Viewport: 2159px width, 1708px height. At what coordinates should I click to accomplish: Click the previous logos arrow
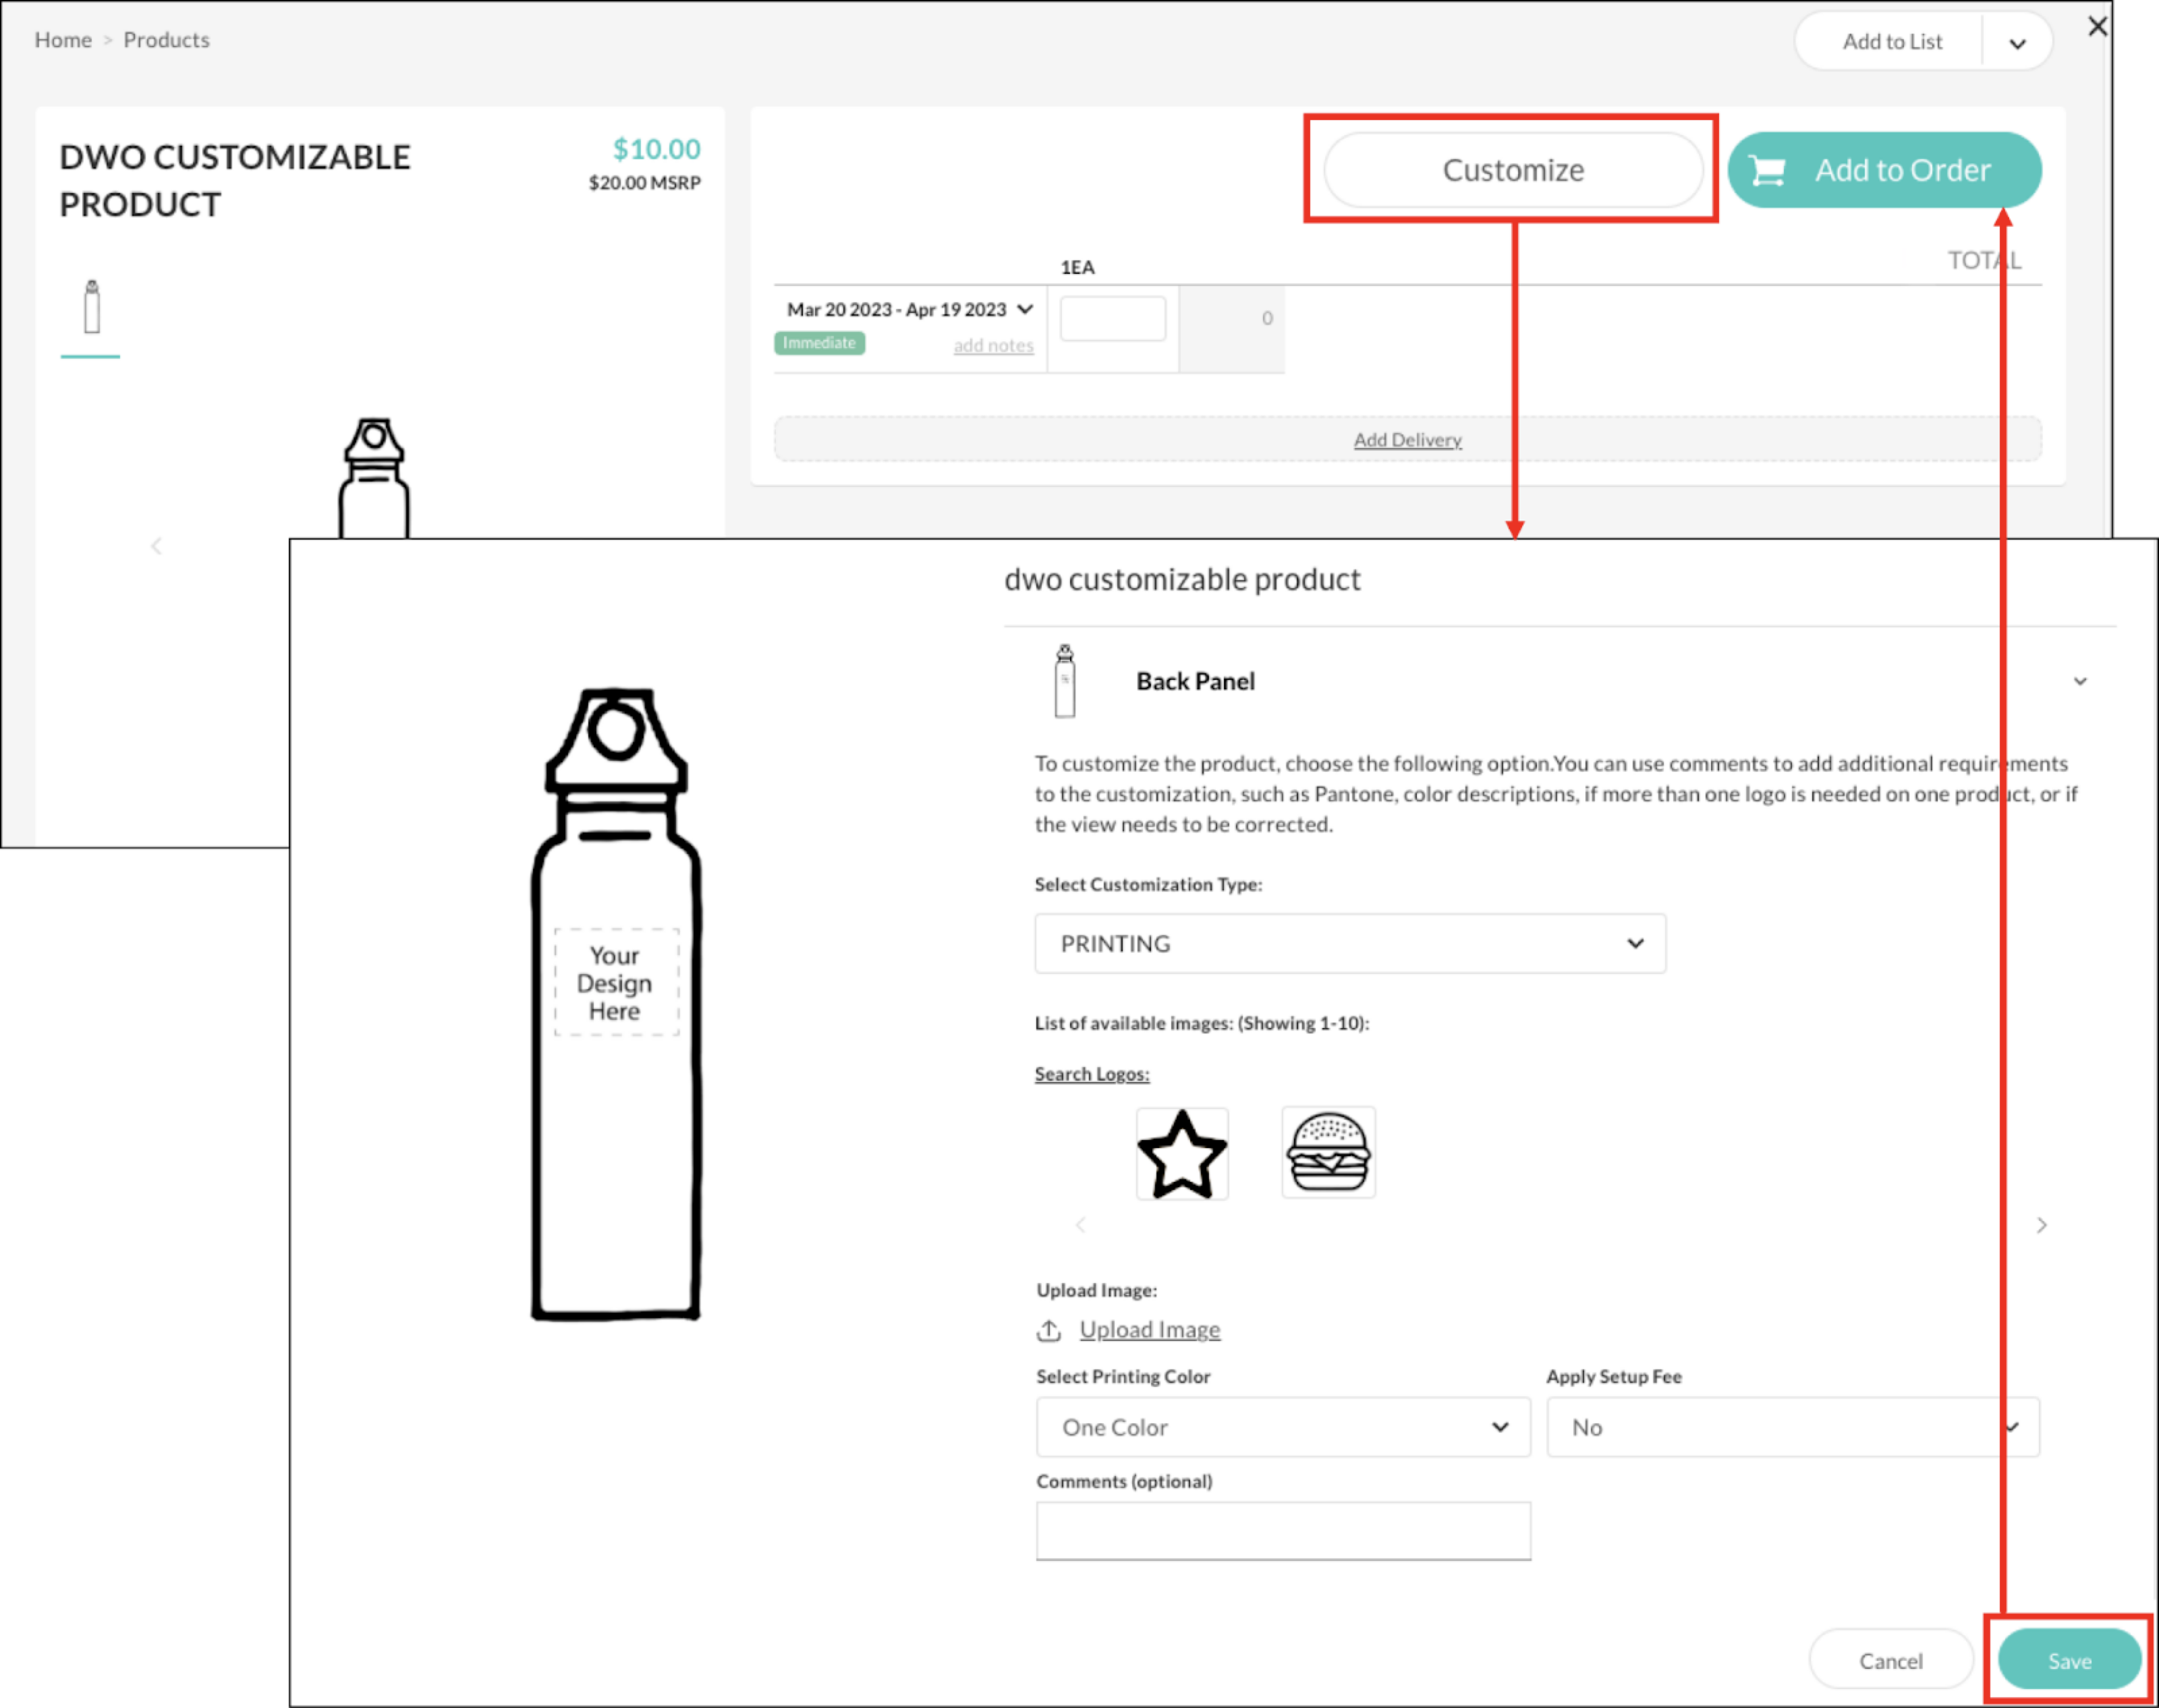coord(1080,1225)
